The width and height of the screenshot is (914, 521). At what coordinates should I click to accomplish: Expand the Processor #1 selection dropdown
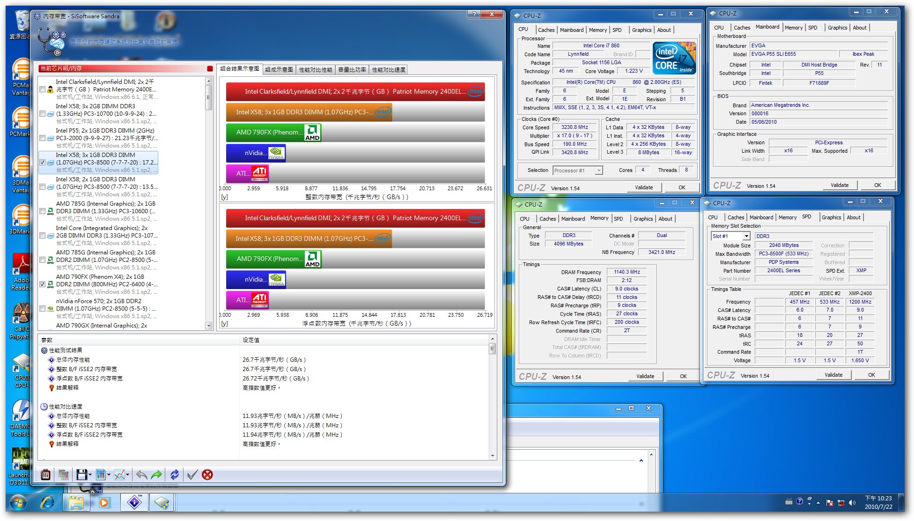598,171
